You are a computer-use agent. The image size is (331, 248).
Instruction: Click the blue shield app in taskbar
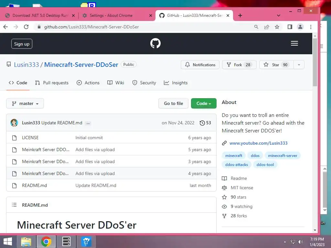pyautogui.click(x=86, y=242)
